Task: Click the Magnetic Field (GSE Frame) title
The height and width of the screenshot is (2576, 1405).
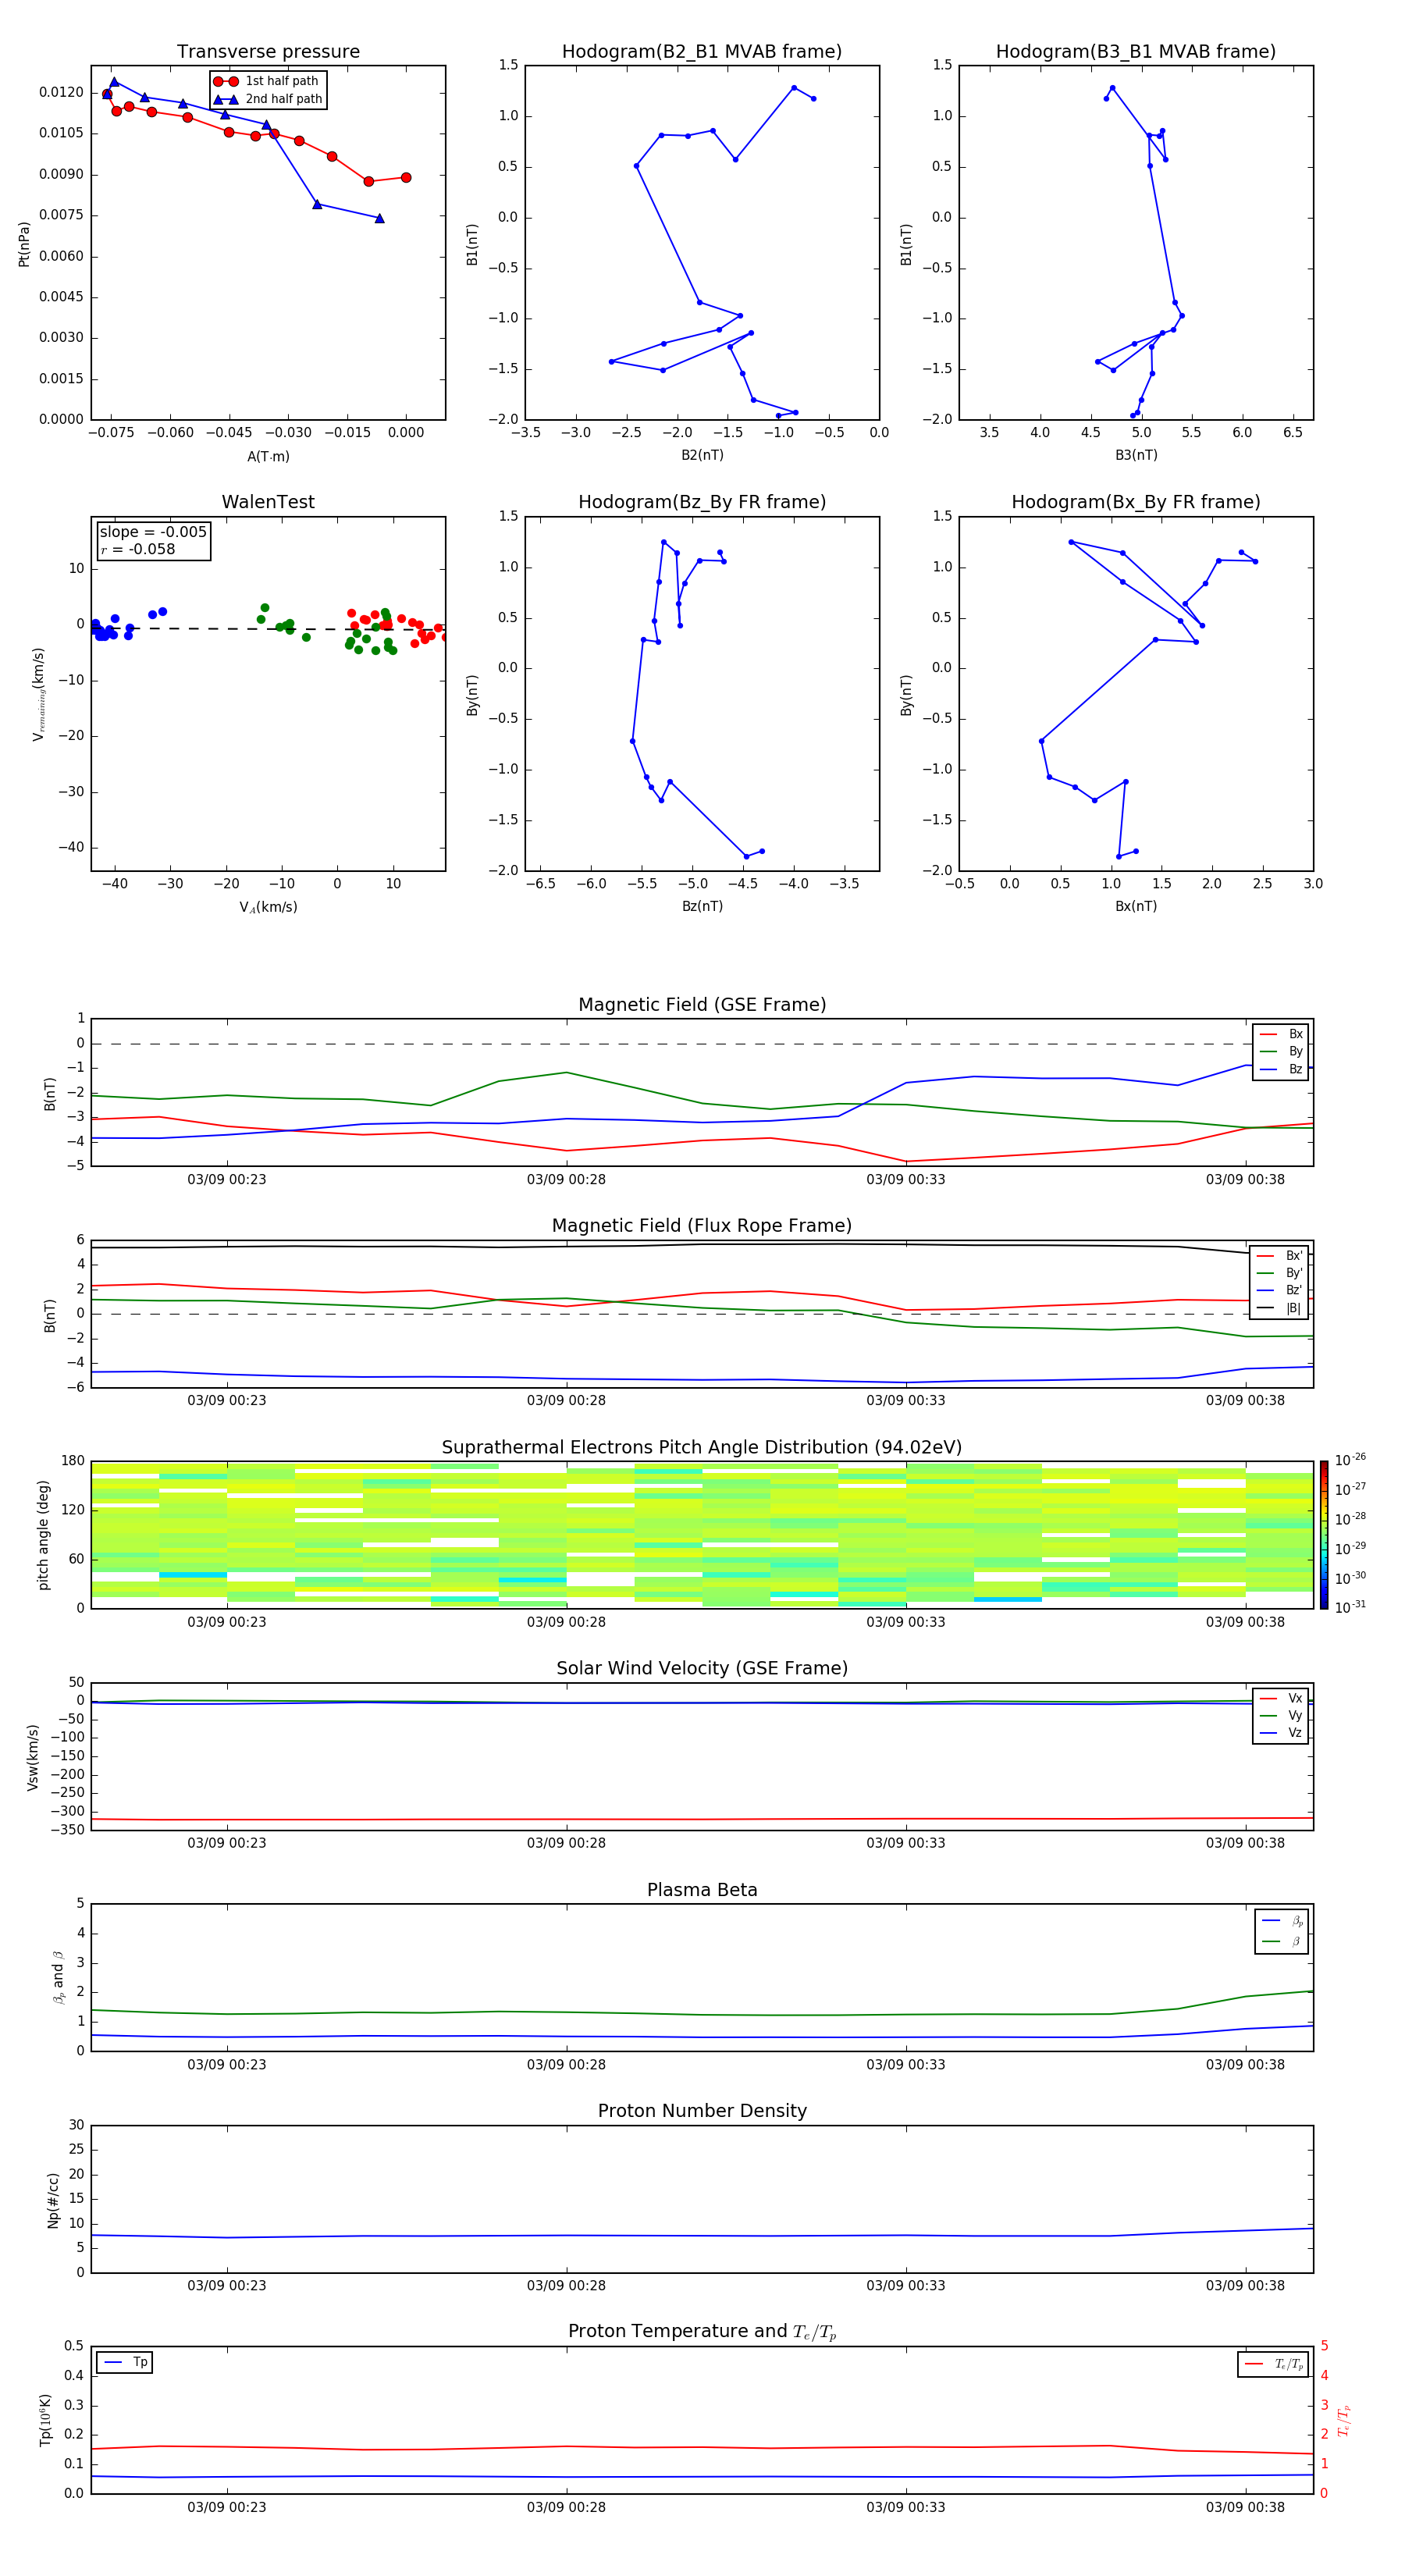Action: click(702, 1005)
